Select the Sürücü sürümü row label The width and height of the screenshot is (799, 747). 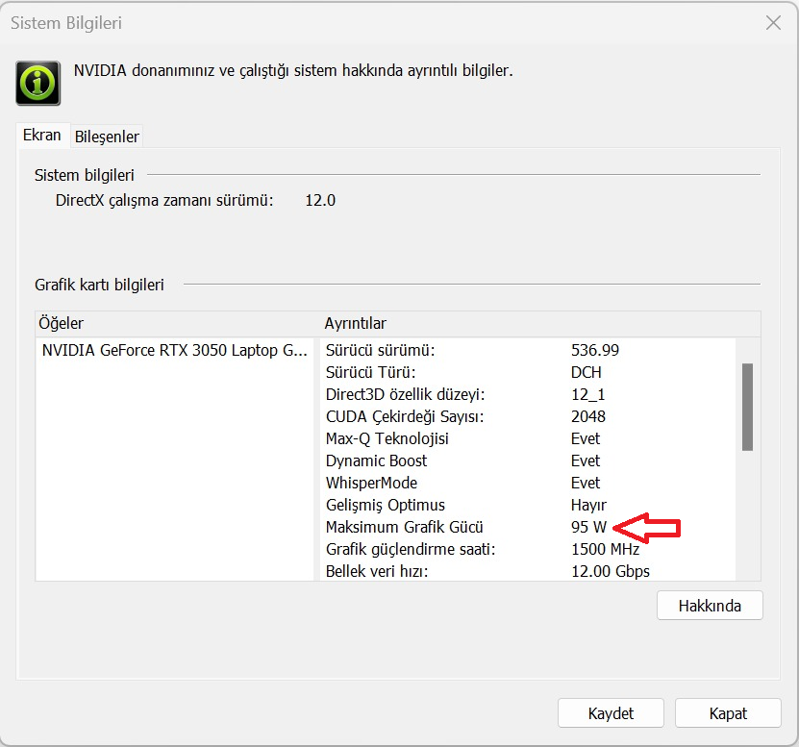tap(380, 351)
